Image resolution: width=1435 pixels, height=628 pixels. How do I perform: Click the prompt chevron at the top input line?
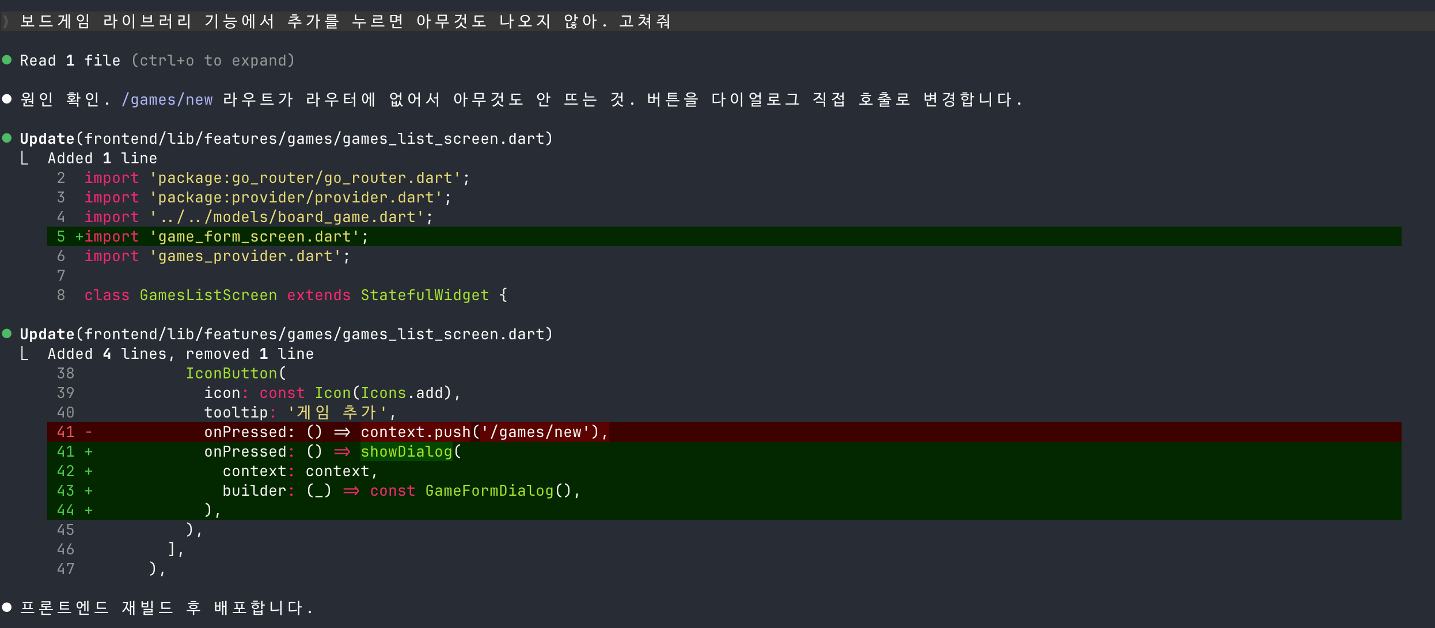click(6, 22)
